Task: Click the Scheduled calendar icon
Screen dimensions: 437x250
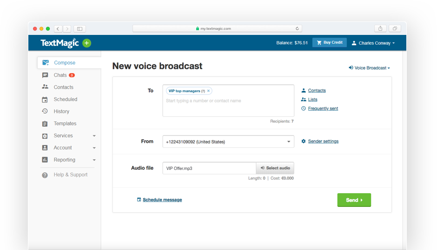Action: tap(45, 100)
